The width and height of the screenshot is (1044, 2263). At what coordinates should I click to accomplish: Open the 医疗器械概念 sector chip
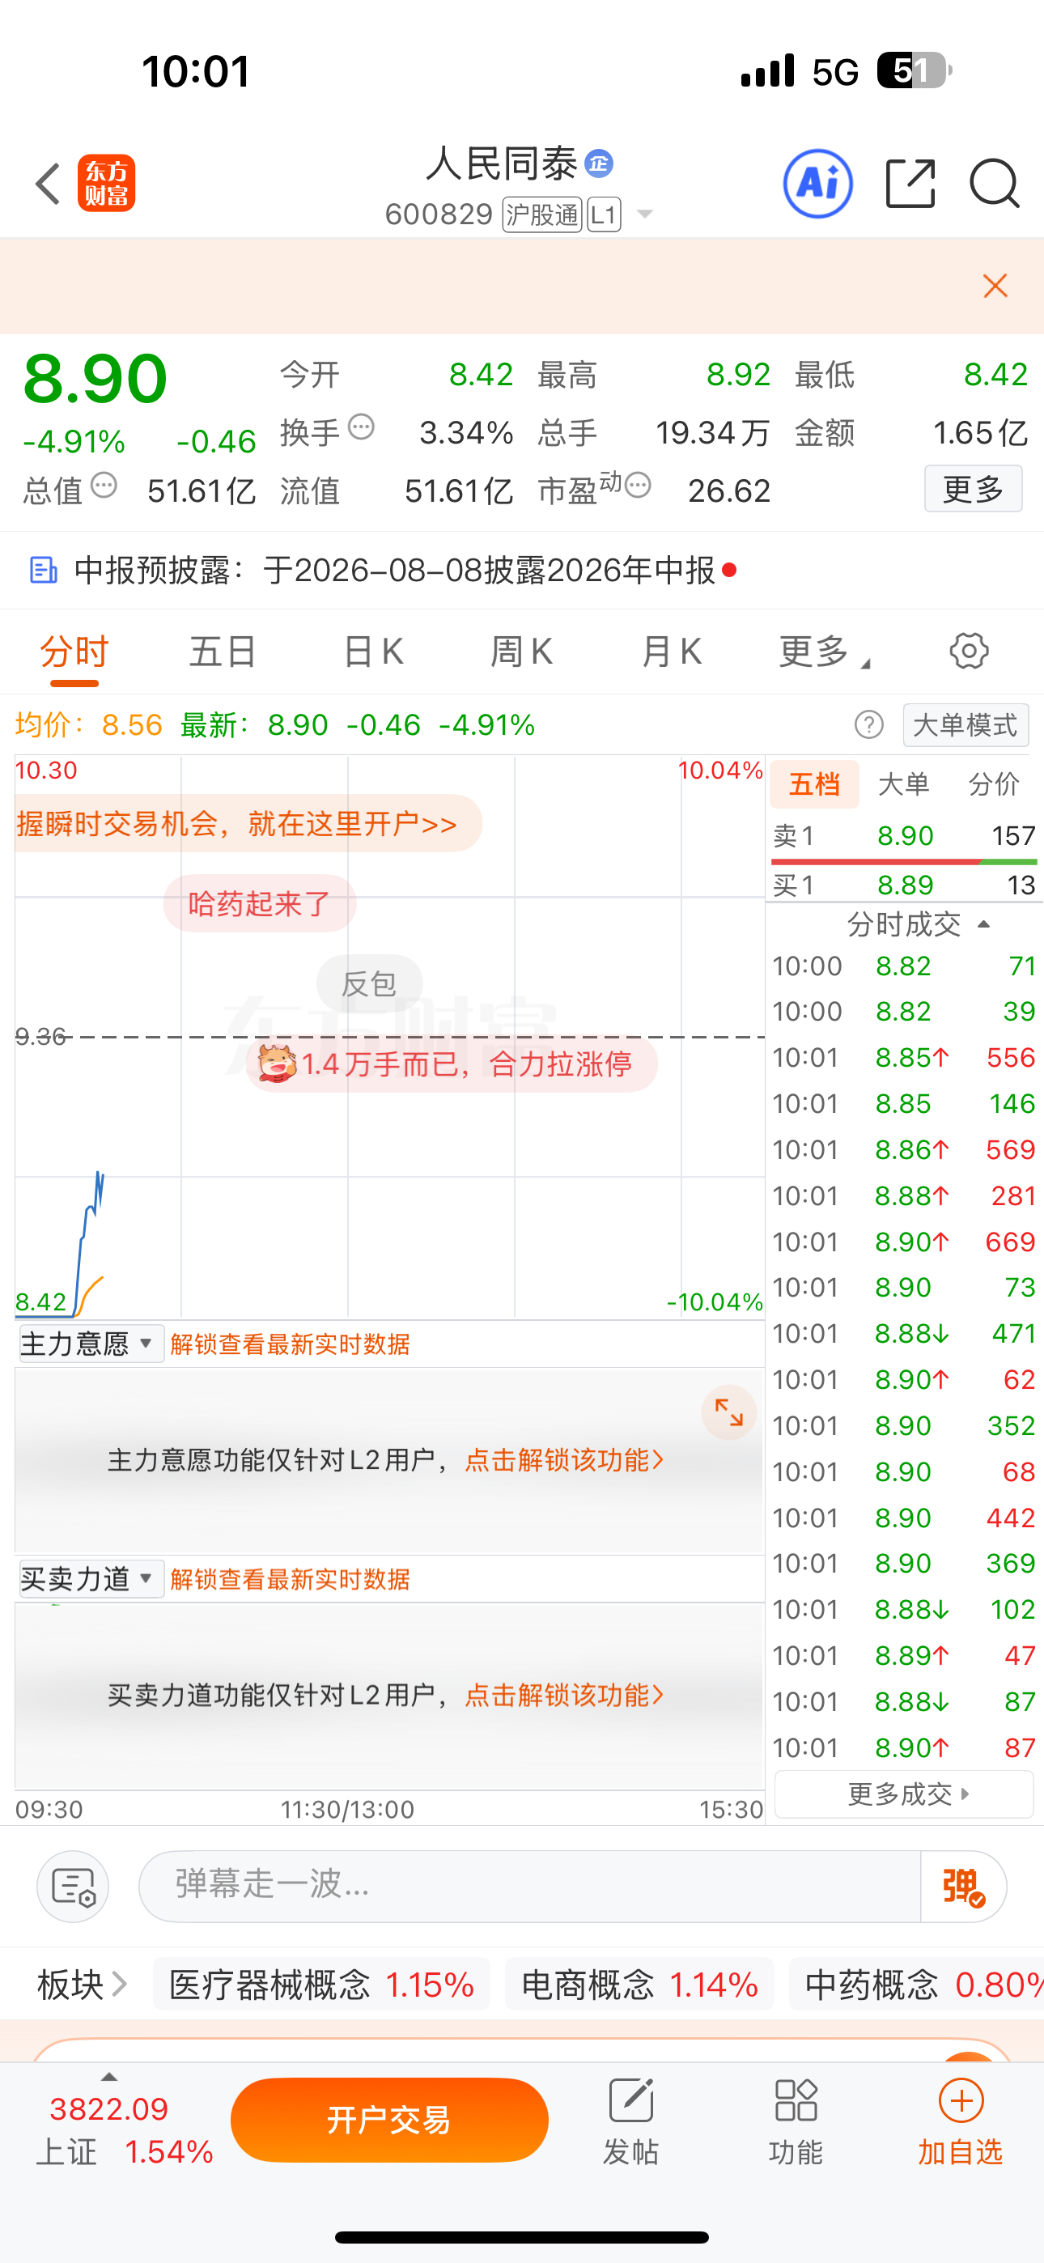coord(321,1985)
